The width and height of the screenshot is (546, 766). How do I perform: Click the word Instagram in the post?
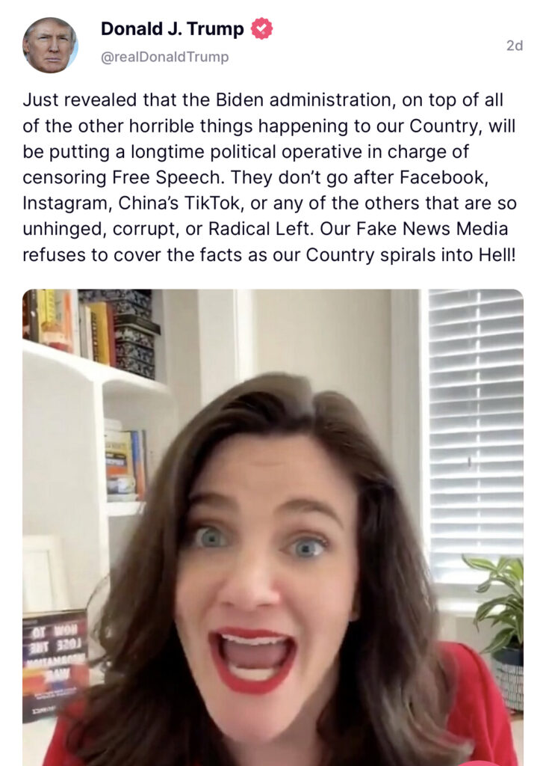tap(66, 203)
